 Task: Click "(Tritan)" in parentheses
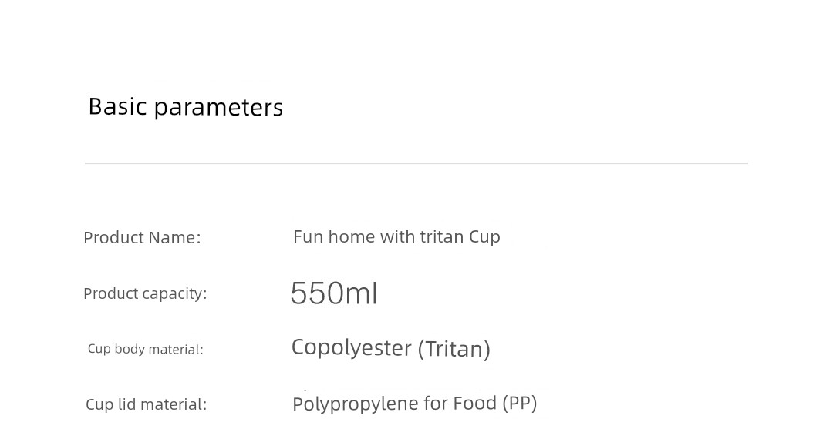pos(454,349)
